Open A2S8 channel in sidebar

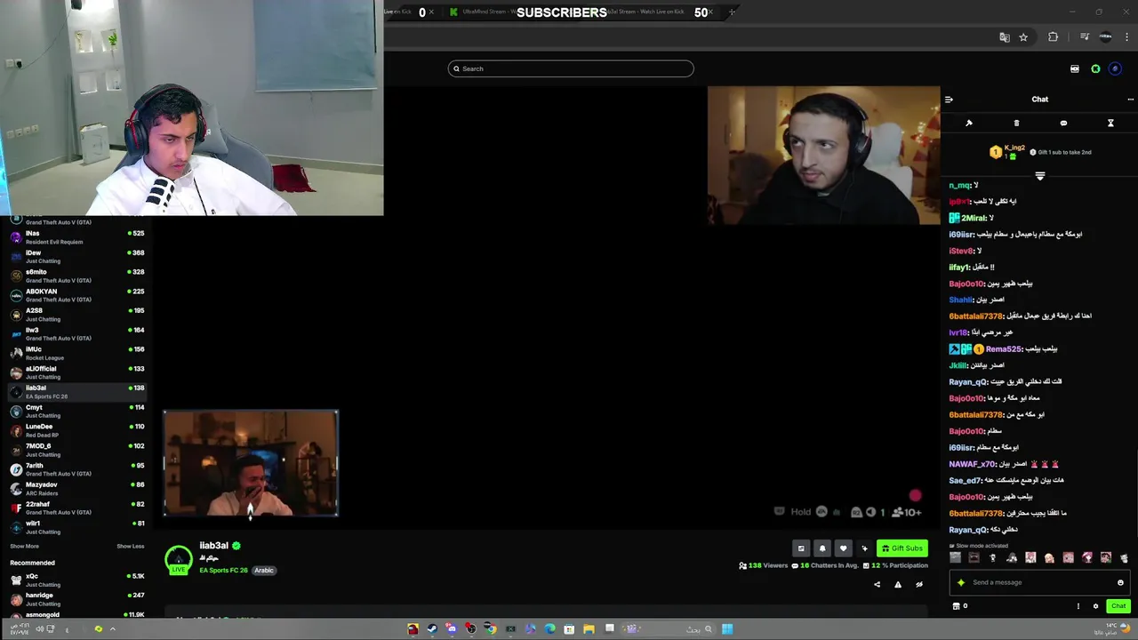coord(77,315)
